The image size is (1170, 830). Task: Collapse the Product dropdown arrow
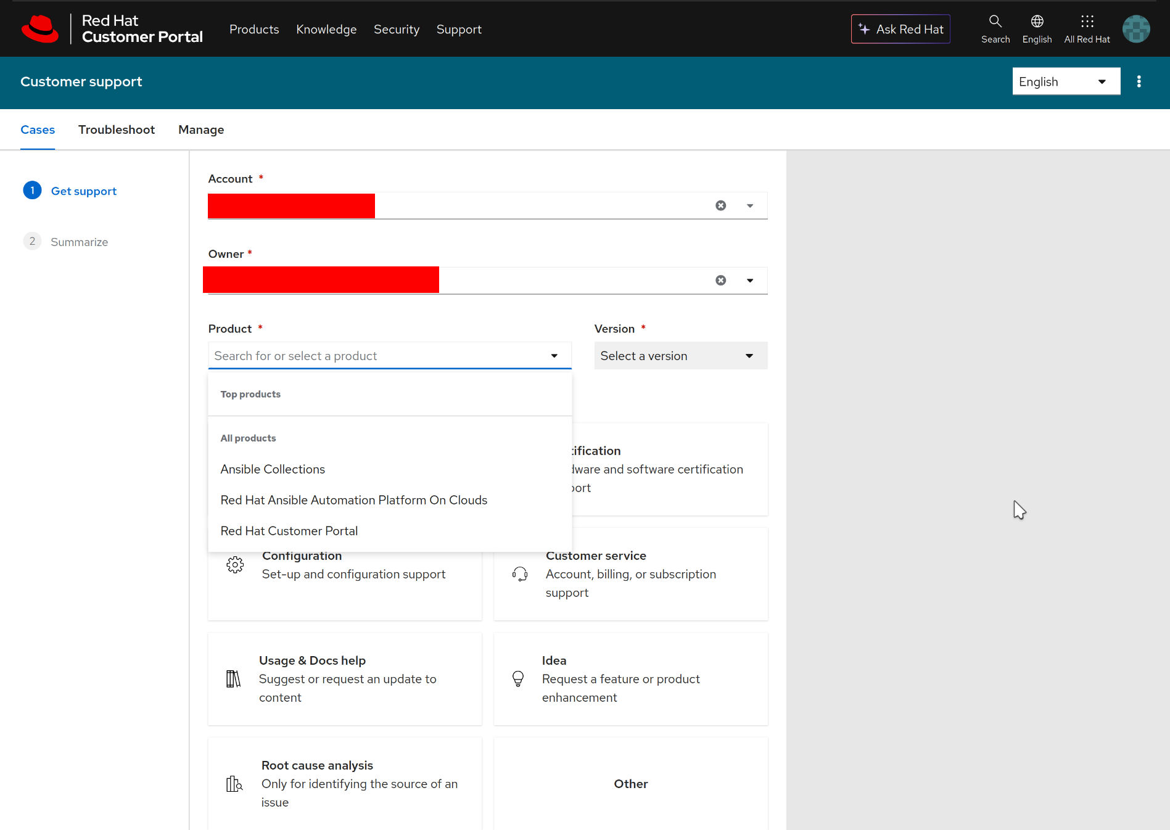pos(554,356)
